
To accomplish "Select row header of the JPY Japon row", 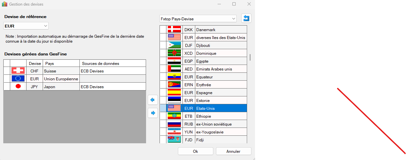I will tap(7, 87).
